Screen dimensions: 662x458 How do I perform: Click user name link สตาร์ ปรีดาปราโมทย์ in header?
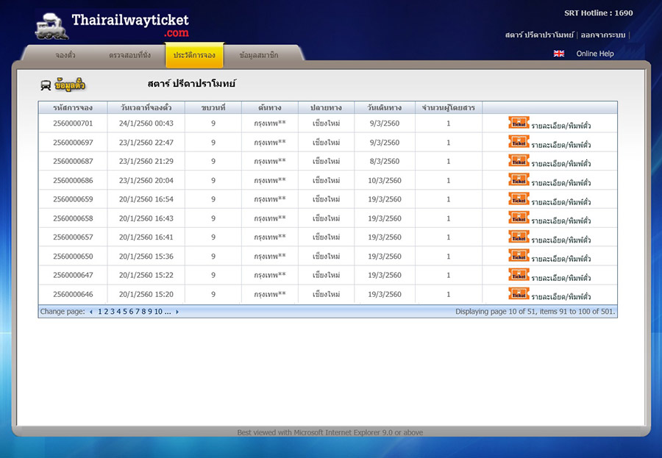point(539,35)
